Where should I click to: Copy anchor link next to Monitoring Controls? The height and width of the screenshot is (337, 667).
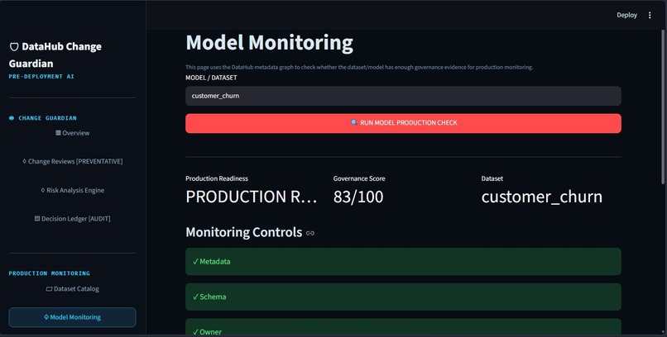coord(310,233)
